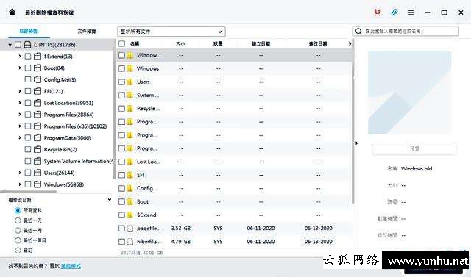Check the Windows row checkbox in file list
Screen dimensions: 471x277
(121, 68)
